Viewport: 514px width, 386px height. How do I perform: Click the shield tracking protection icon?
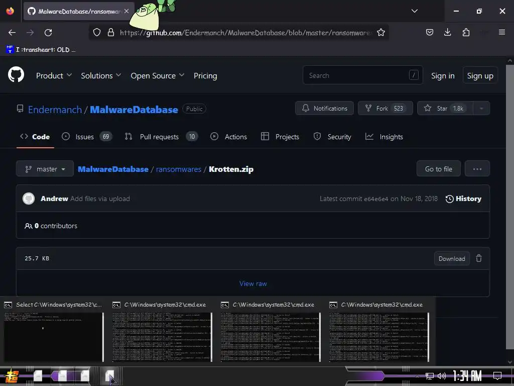click(97, 33)
